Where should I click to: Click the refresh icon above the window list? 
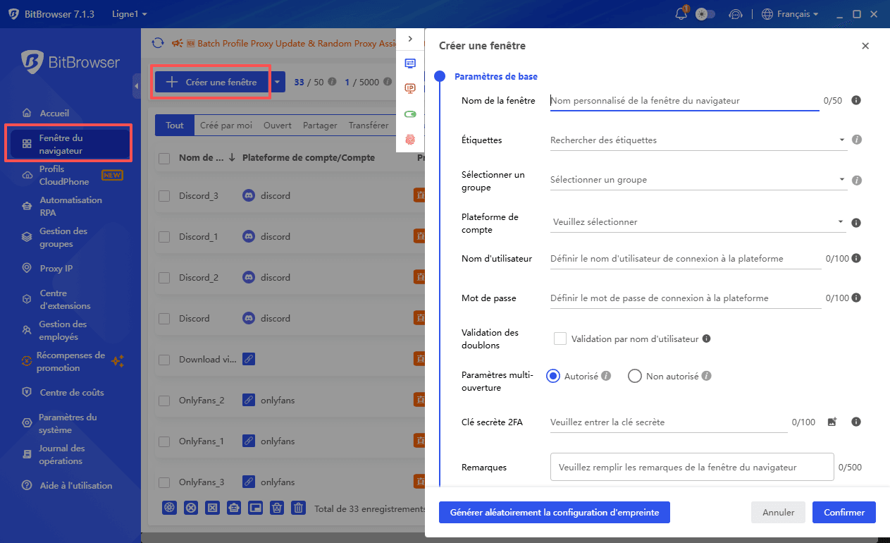[x=158, y=43]
